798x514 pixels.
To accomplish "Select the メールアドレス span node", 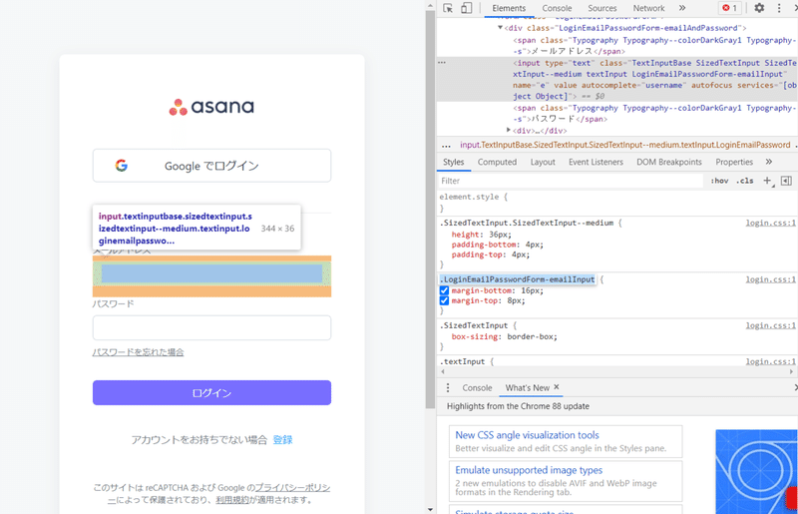I will (654, 45).
